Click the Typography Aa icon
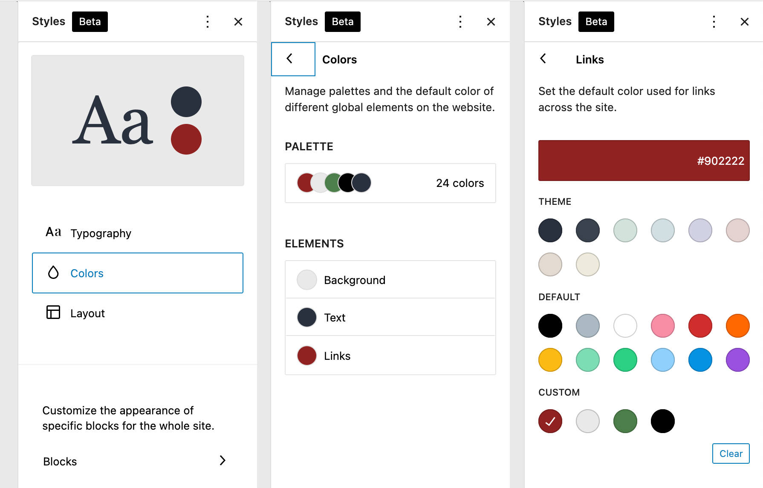 pos(53,233)
